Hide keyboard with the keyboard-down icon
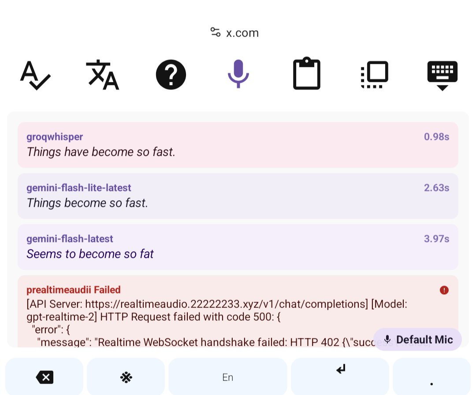The height and width of the screenshot is (395, 476). pos(443,75)
